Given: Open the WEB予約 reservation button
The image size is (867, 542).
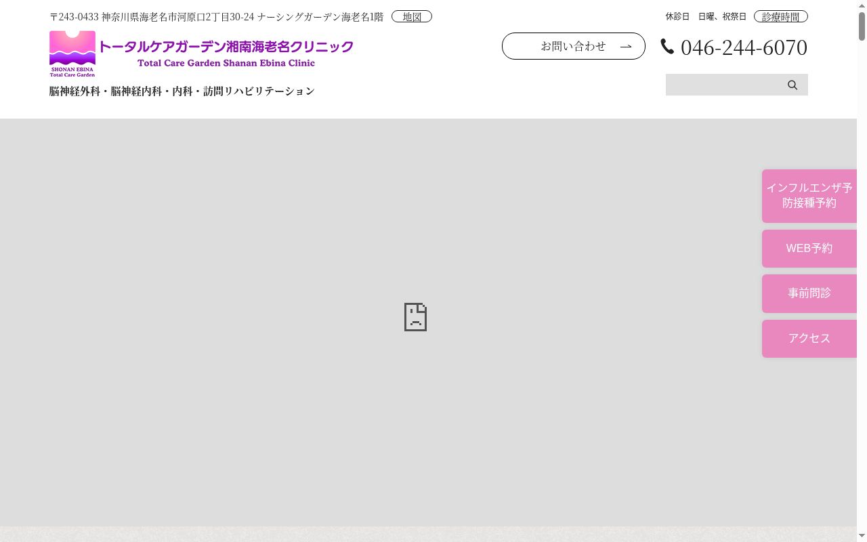Looking at the screenshot, I should [x=809, y=249].
